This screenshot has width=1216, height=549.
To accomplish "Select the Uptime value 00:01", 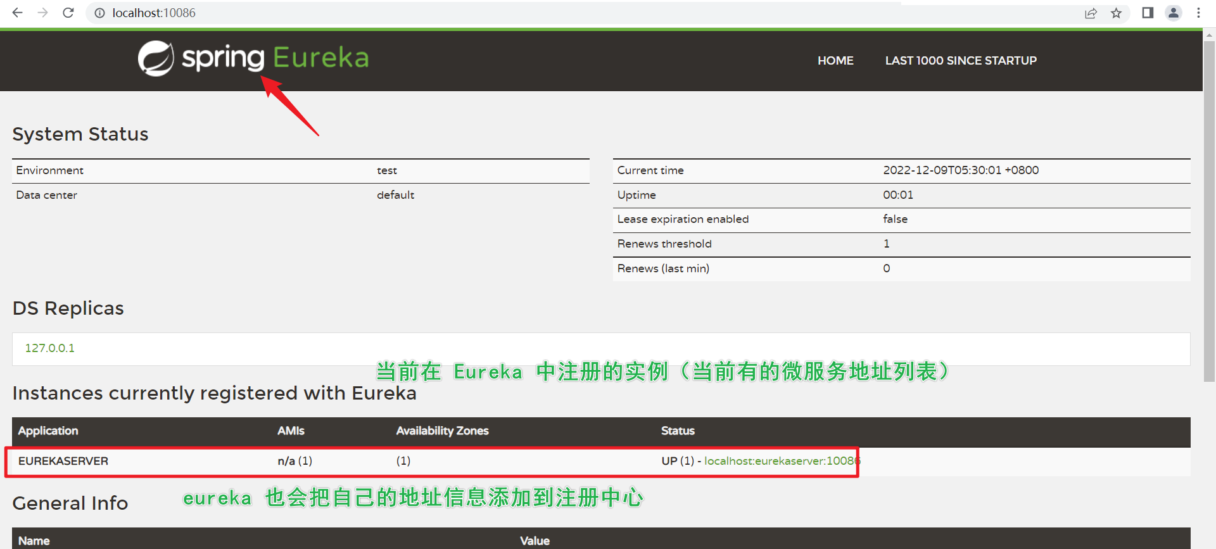I will coord(898,195).
